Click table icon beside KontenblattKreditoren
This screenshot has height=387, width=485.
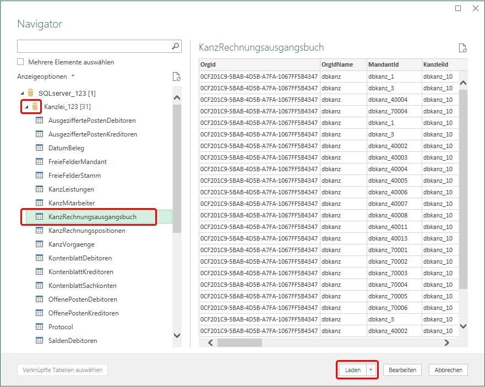39,271
